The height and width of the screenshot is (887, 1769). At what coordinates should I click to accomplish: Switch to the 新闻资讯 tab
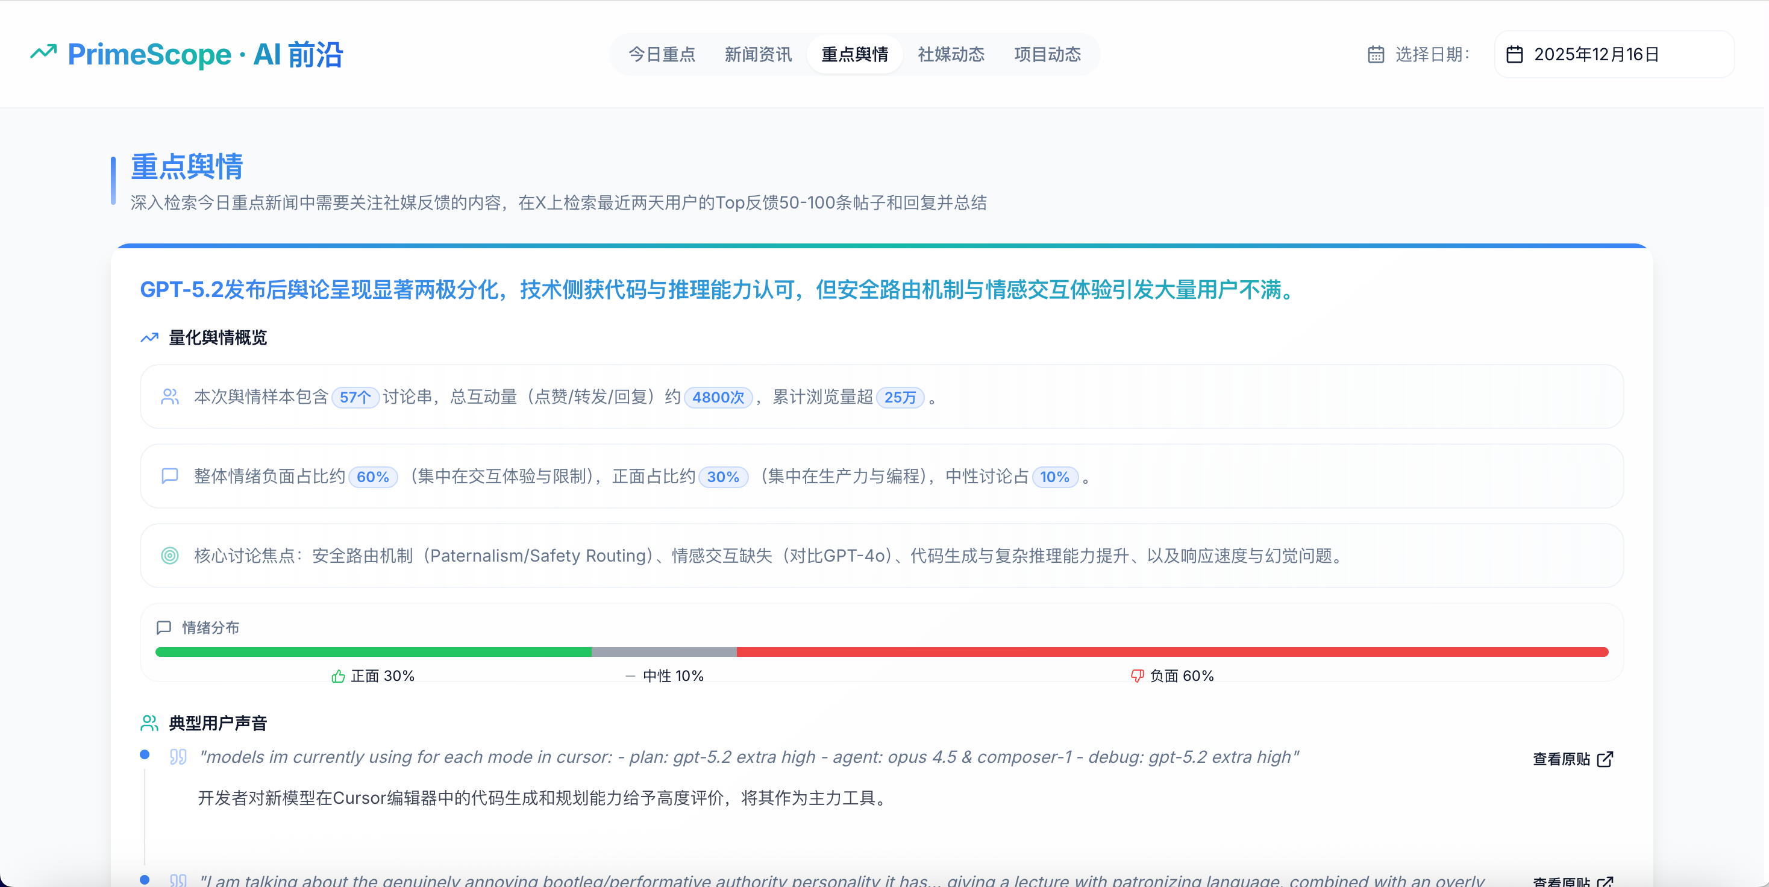[x=758, y=54]
